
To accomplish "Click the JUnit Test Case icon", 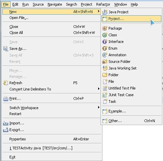I will [x=105, y=95].
